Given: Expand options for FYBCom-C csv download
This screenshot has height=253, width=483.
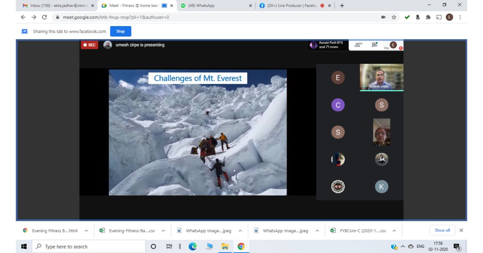Looking at the screenshot, I should tap(394, 231).
